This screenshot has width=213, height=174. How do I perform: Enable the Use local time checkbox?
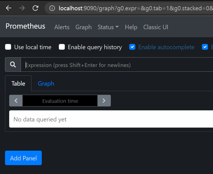click(8, 47)
